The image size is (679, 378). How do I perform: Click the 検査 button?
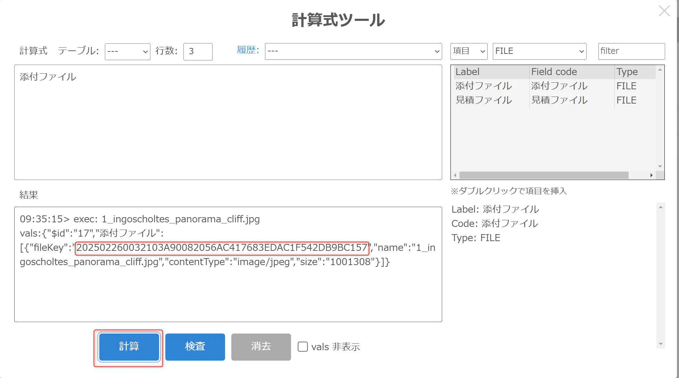click(195, 347)
